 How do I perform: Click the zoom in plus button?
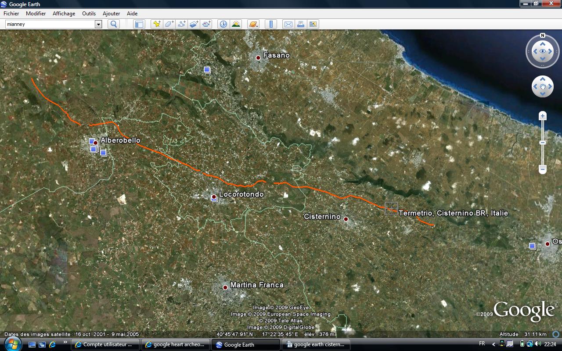click(543, 116)
